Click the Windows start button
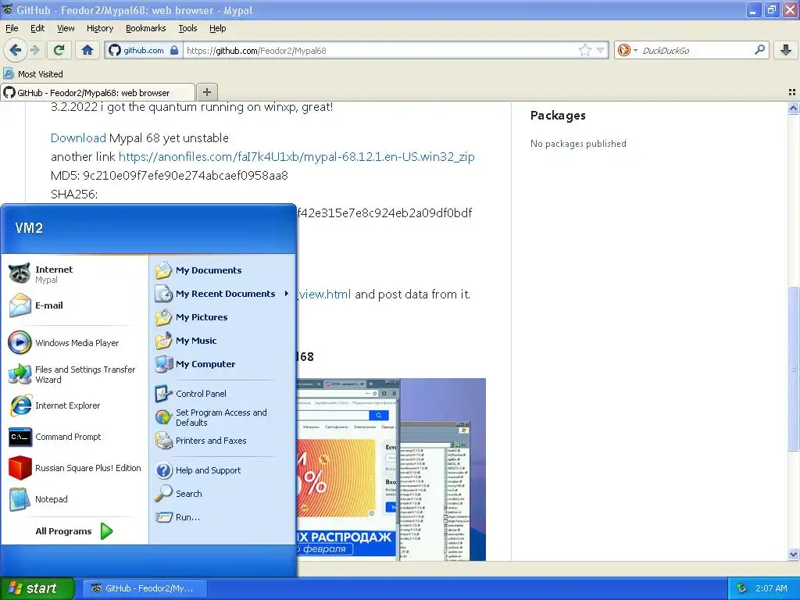Viewport: 800px width, 600px height. pos(37,588)
